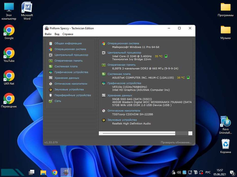Click the speaker icon beside Звуковые устройства in sidebar
This screenshot has height=177, width=237.
pos(51,90)
